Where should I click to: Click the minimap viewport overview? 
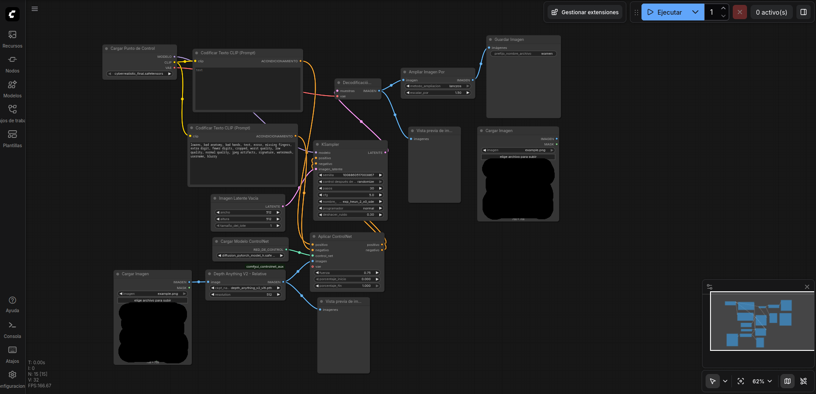(x=762, y=321)
